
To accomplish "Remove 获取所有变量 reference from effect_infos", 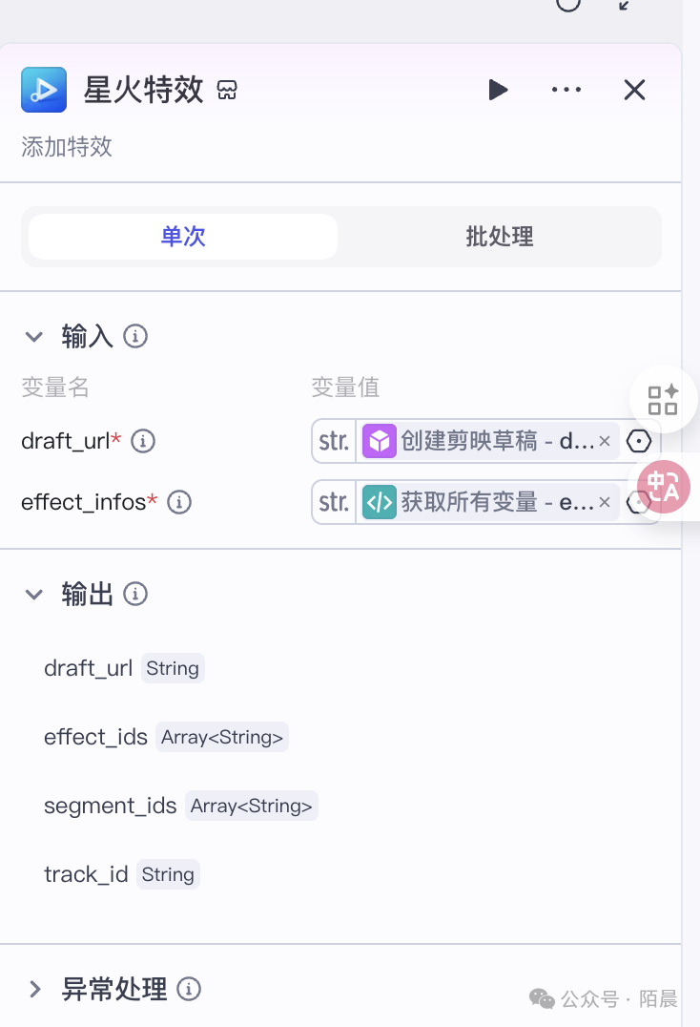I will [604, 502].
